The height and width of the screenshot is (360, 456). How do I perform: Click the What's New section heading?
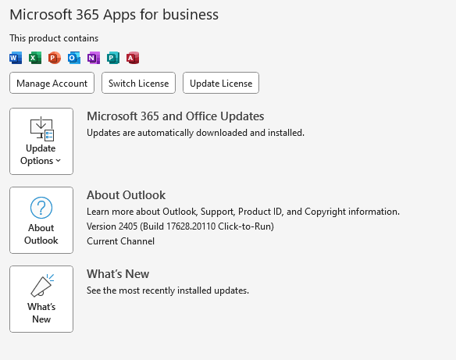click(118, 274)
